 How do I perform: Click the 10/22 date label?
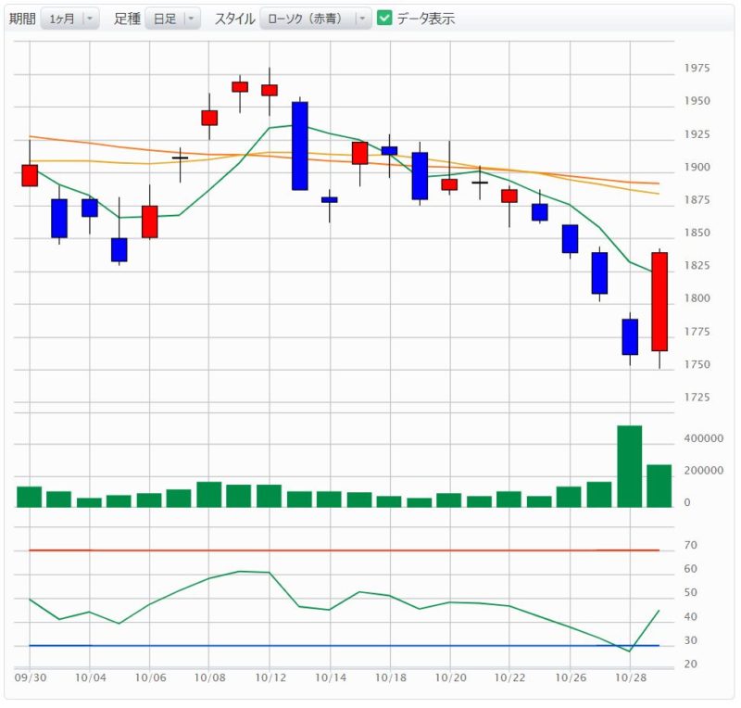(509, 677)
